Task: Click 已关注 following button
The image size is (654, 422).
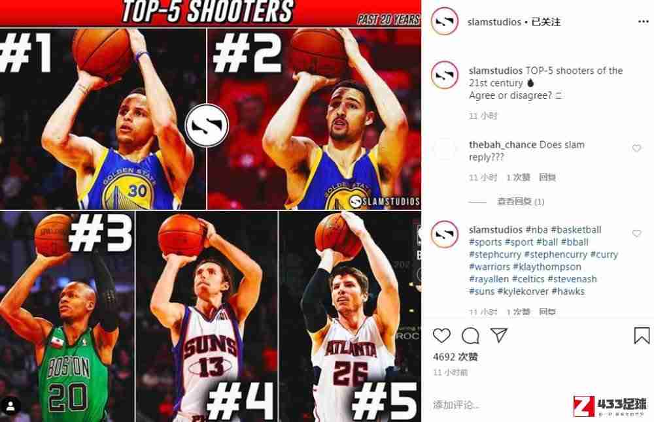Action: (x=545, y=22)
